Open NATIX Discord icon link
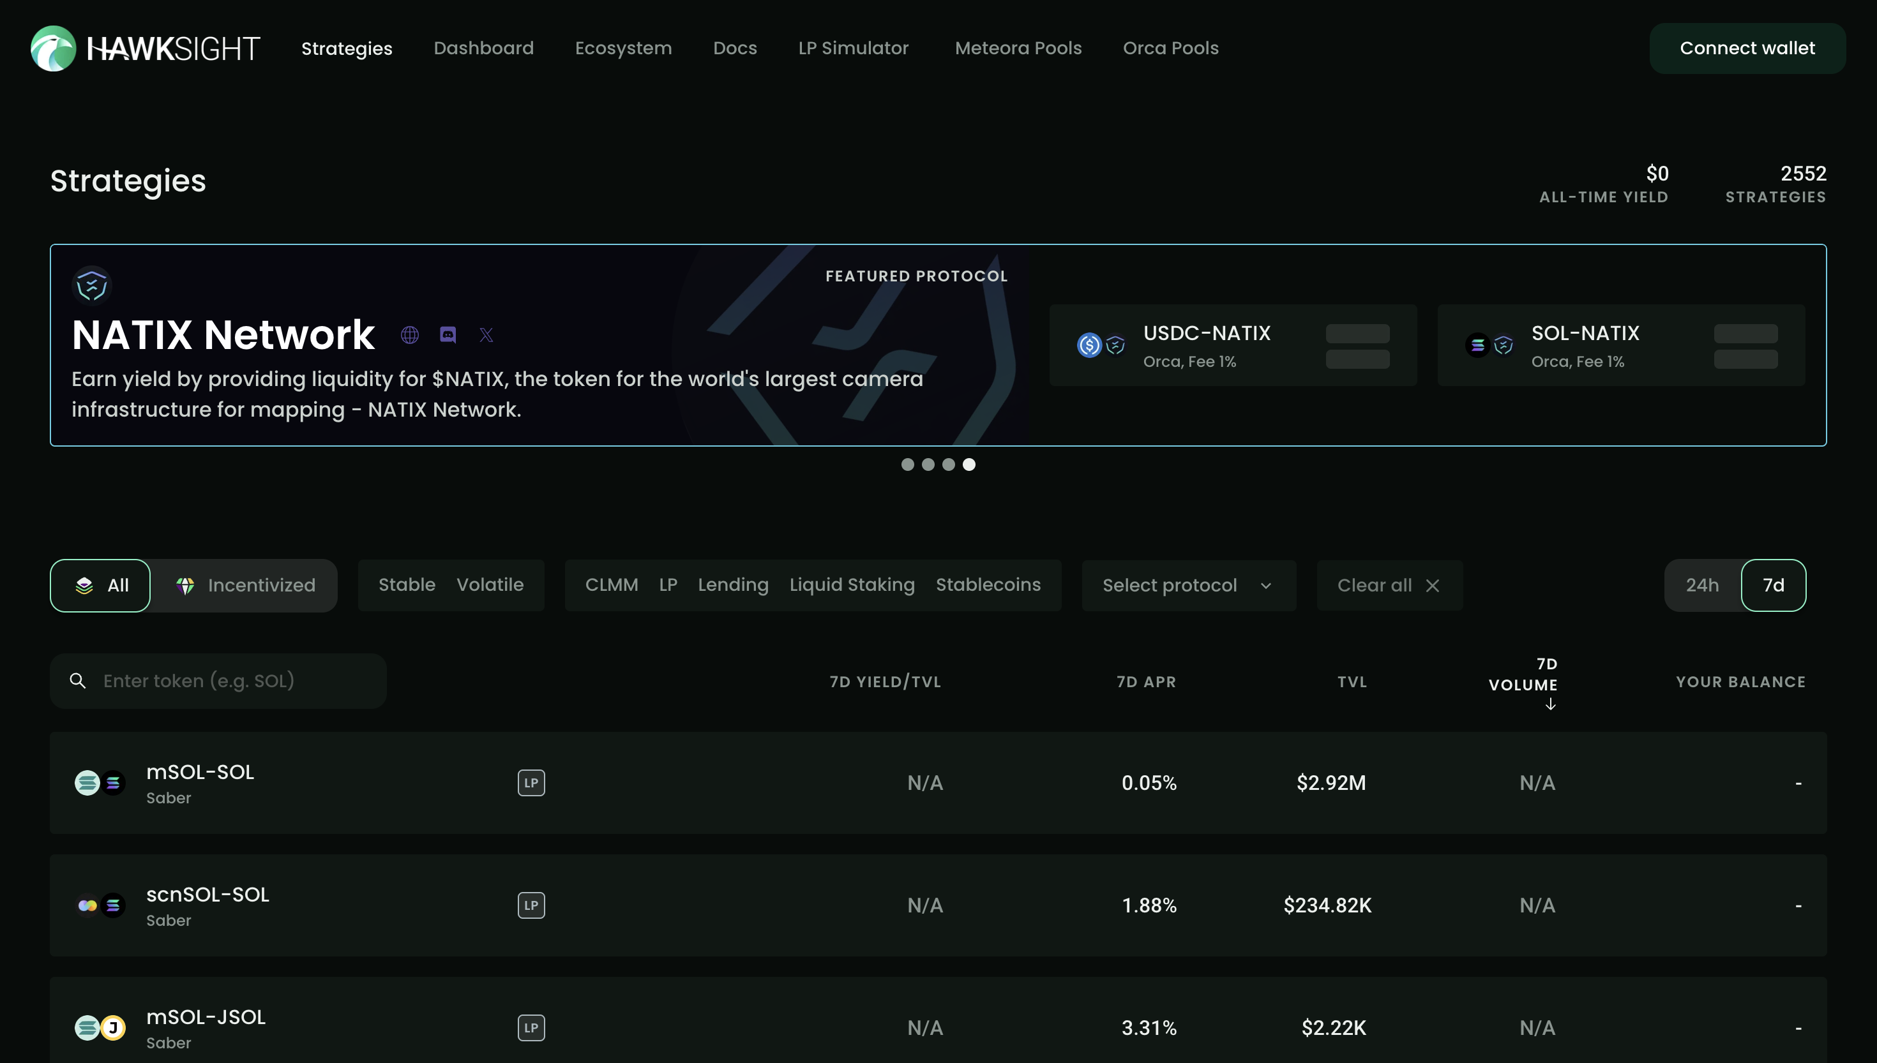Image resolution: width=1877 pixels, height=1063 pixels. (x=448, y=335)
